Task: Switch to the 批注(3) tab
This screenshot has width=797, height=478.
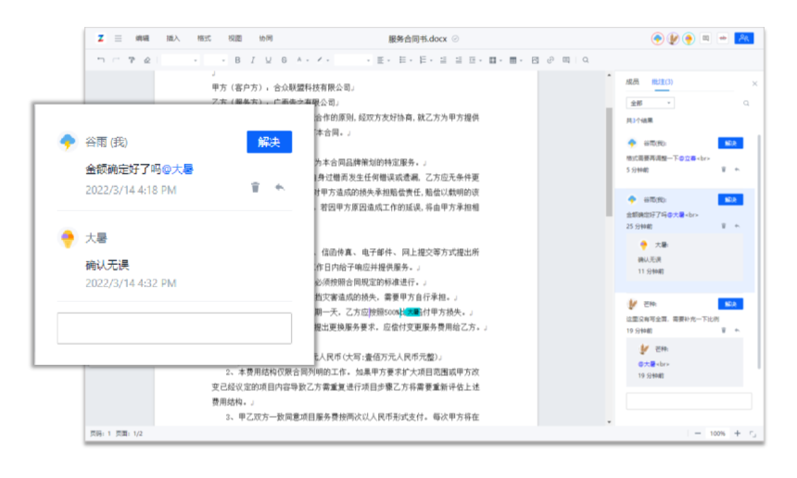Action: click(663, 82)
